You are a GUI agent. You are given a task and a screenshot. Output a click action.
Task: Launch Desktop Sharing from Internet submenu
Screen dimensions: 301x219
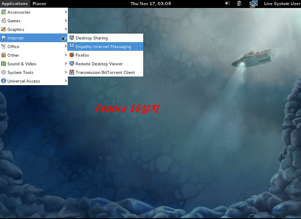click(x=106, y=38)
